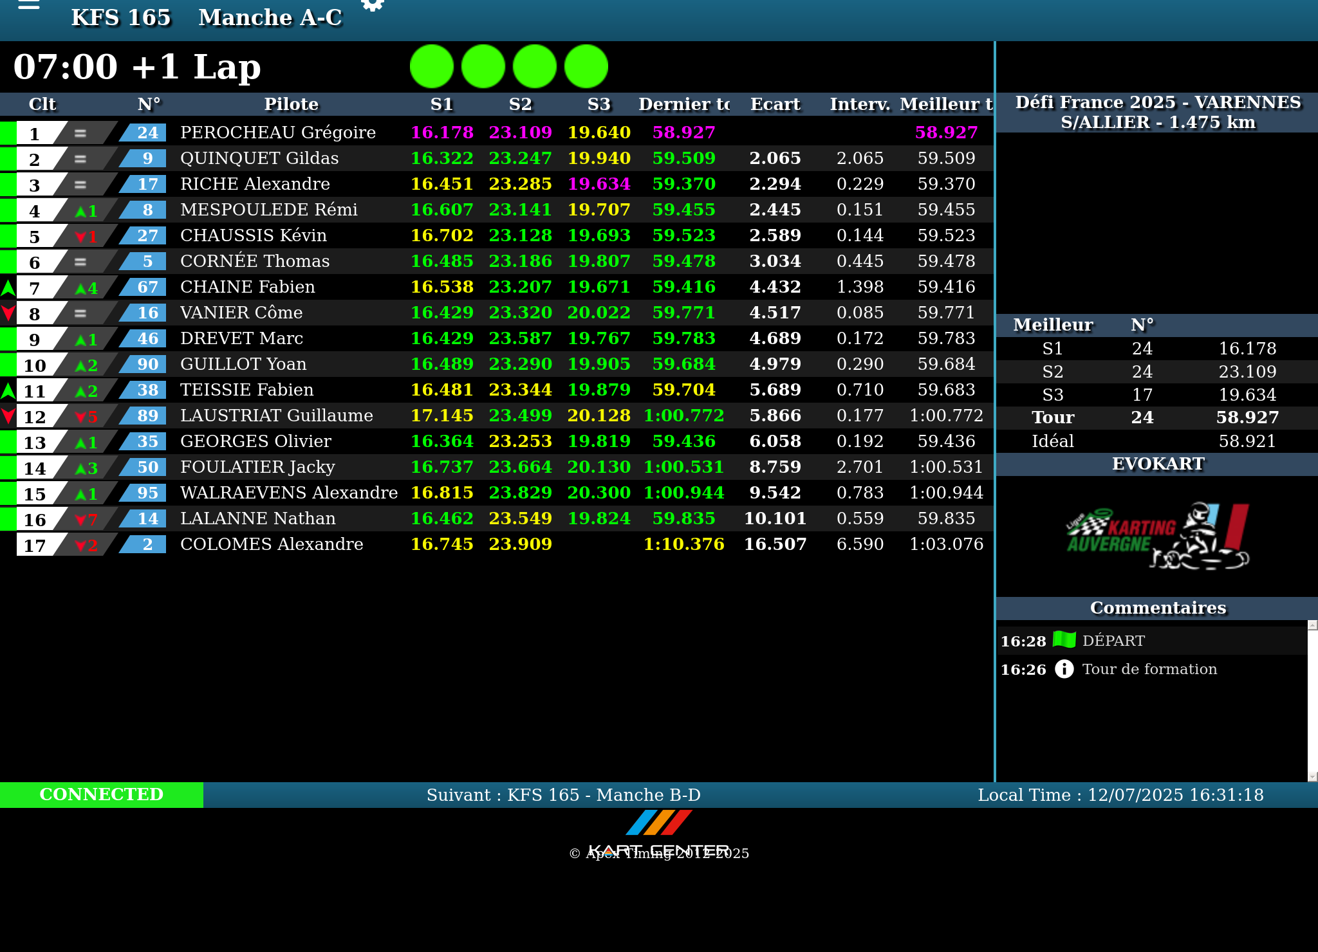1318x952 pixels.
Task: Click the CONNECTED status indicator
Action: tap(102, 794)
